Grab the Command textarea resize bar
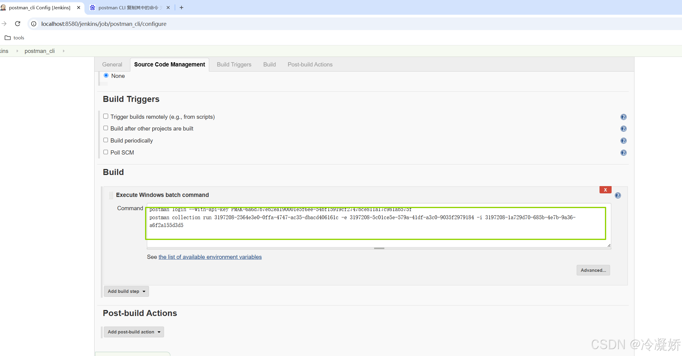 (379, 248)
